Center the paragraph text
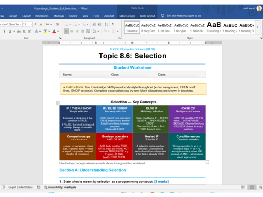263x197 pixels. 72,32
